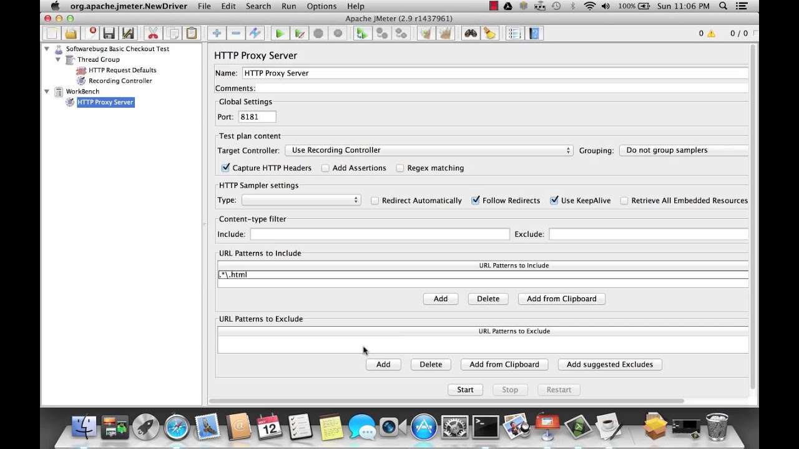The height and width of the screenshot is (449, 799).
Task: Click the Collapse All minus icon
Action: click(x=236, y=34)
